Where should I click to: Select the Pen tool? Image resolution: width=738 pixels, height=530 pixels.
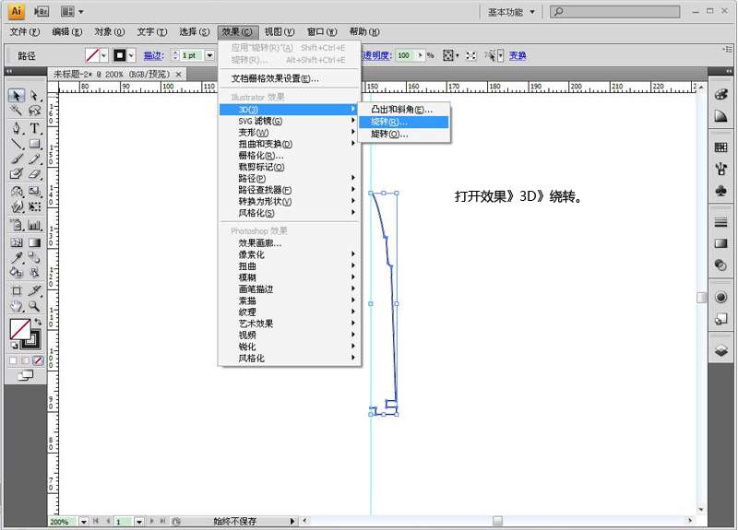(x=17, y=128)
